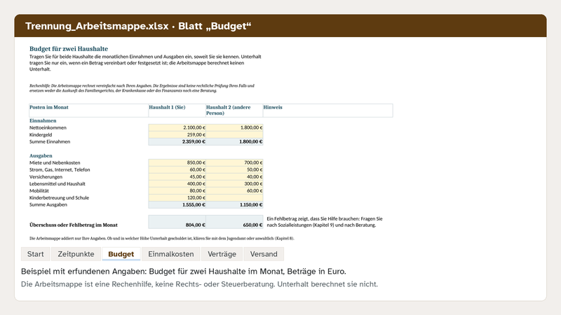This screenshot has width=561, height=315.
Task: Click Nettoeinkommen cell 1.800,00 € for Haushalt 2
Action: (x=234, y=127)
